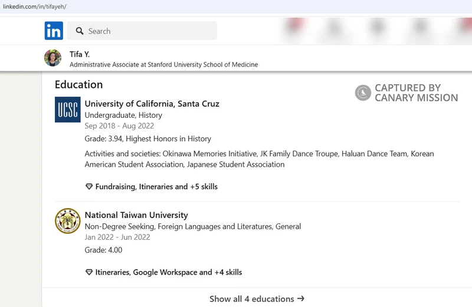Click Administrative Associate at Stanford headline
Screen dimensions: 472x307
[164, 65]
